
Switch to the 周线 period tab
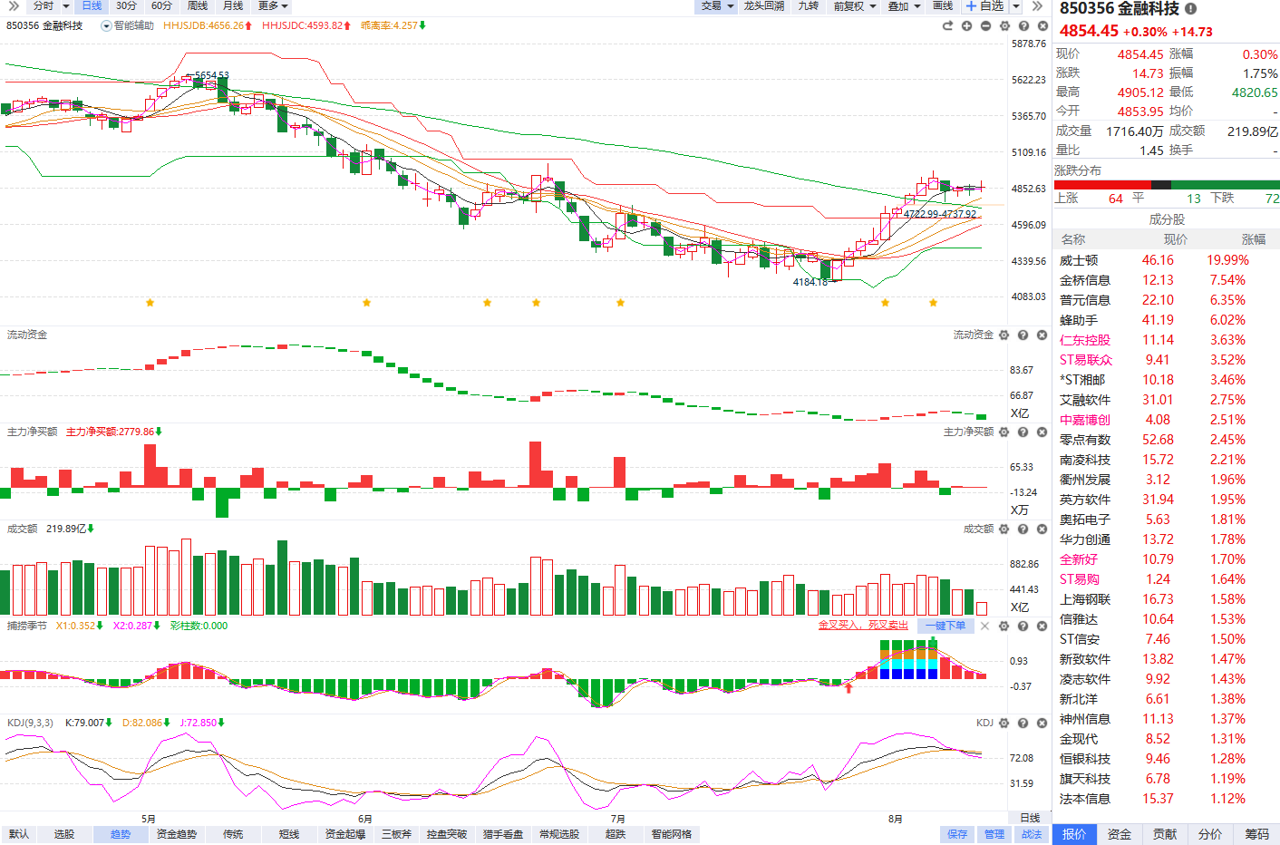[198, 5]
